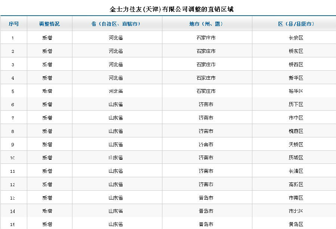
Task: Click 青岛市 in the 市南区 row
Action: coord(206,198)
